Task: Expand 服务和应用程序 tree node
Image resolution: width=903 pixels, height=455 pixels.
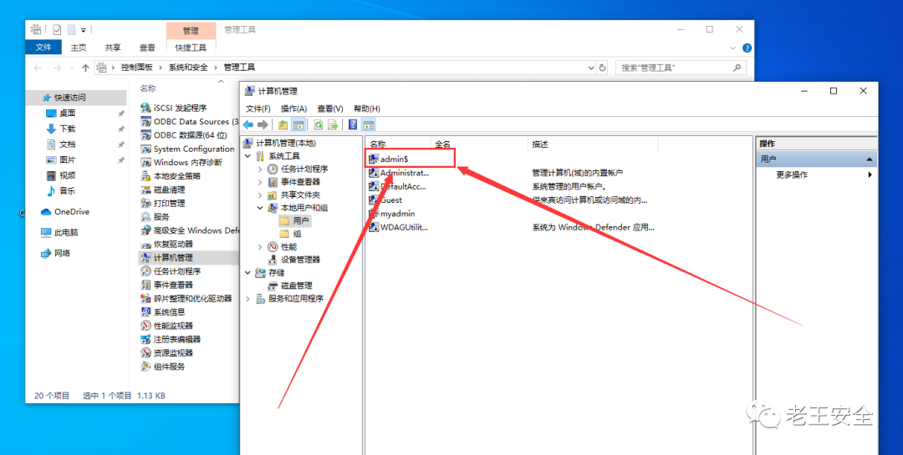Action: point(247,299)
